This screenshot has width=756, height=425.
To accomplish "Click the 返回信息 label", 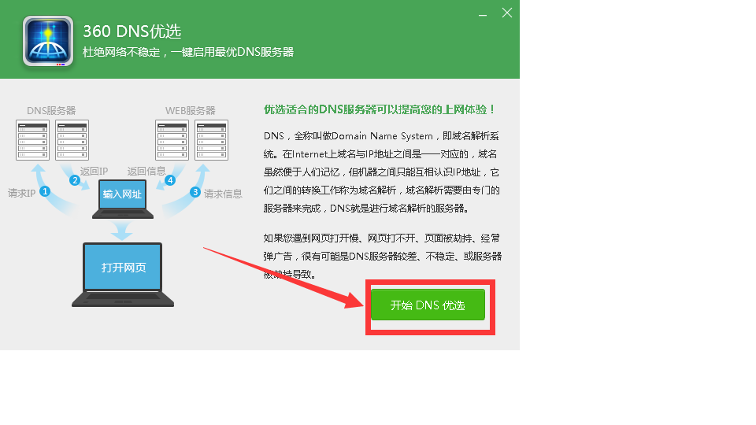I will pyautogui.click(x=146, y=171).
